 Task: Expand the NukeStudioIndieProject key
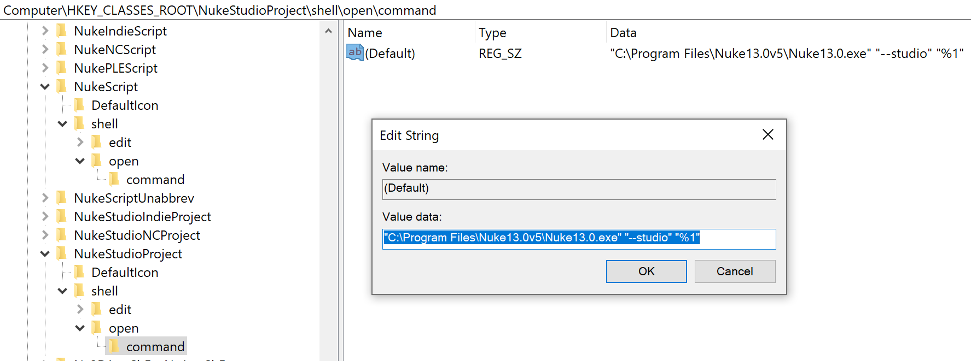tap(45, 216)
